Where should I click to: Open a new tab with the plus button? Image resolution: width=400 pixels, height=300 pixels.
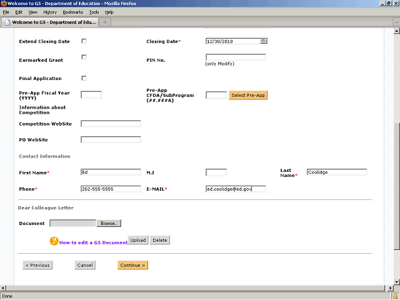105,22
